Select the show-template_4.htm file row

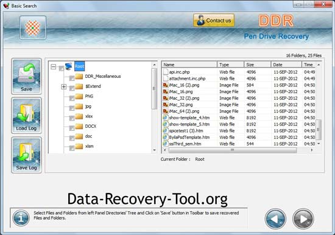click(x=239, y=118)
